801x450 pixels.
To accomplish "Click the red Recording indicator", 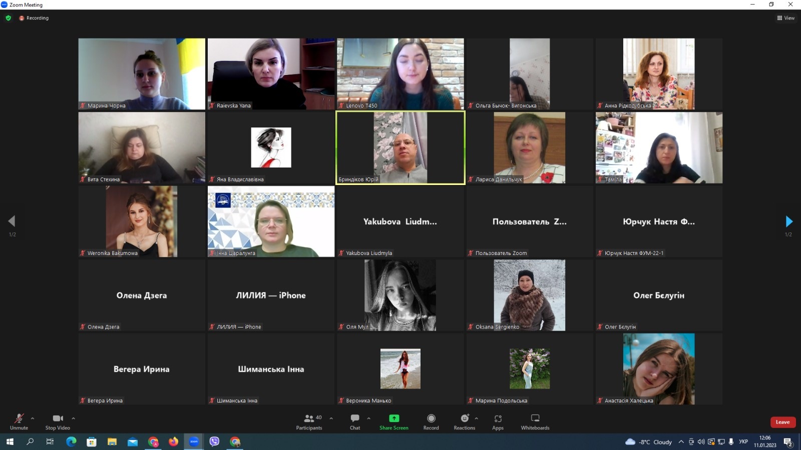I will pos(34,18).
